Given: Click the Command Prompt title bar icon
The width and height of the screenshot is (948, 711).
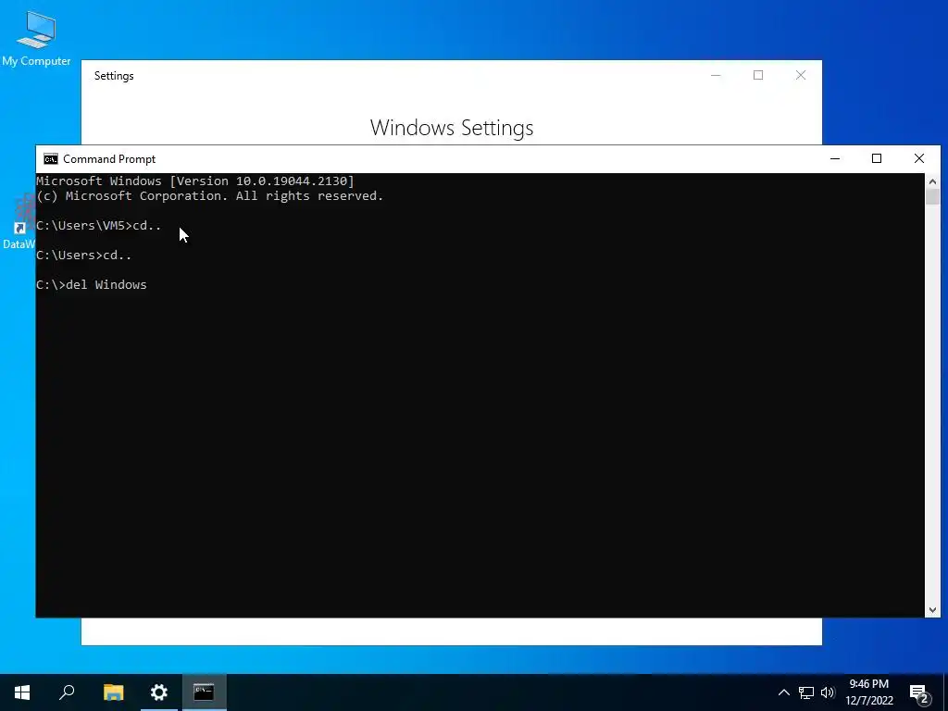Looking at the screenshot, I should click(51, 159).
